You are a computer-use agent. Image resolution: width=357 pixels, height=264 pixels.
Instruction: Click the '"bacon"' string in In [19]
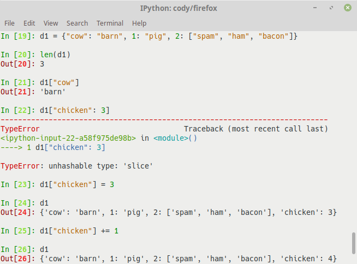(x=273, y=36)
